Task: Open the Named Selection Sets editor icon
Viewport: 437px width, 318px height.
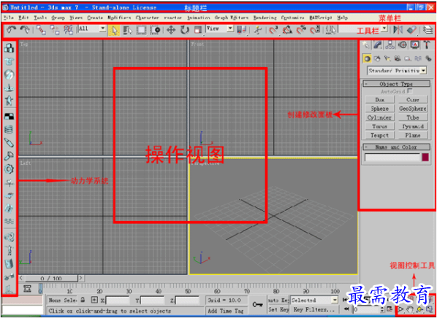Action: pos(331,29)
